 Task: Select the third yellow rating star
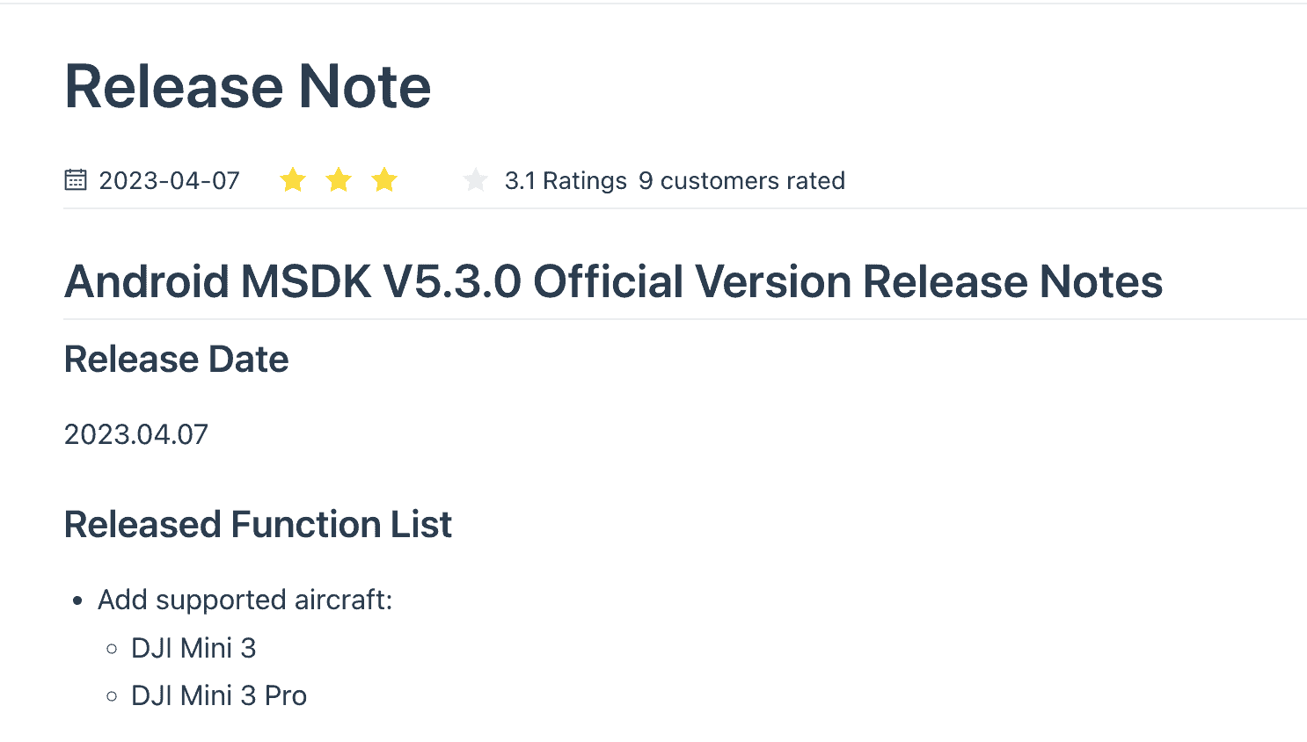coord(384,180)
